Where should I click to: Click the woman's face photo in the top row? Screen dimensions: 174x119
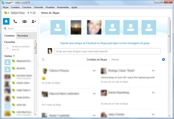pos(94,27)
